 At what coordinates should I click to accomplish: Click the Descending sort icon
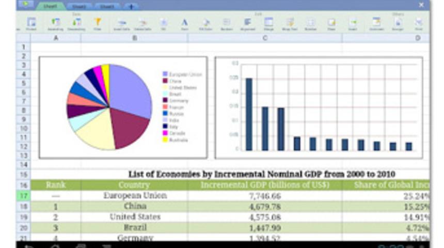[x=76, y=23]
